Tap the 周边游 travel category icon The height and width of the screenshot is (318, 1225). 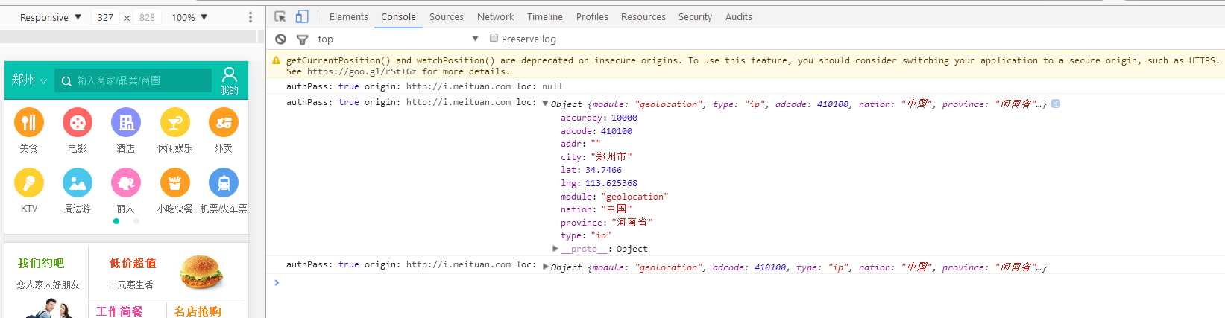point(78,182)
